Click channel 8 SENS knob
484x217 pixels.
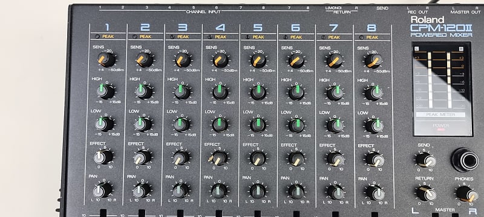click(x=373, y=61)
